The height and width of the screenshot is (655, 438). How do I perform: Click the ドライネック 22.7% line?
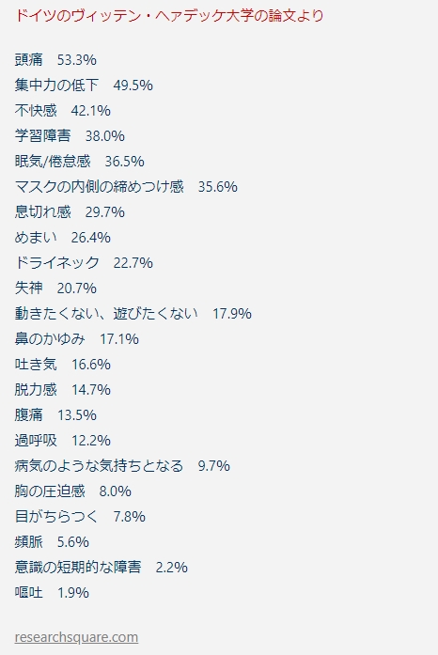pos(84,263)
